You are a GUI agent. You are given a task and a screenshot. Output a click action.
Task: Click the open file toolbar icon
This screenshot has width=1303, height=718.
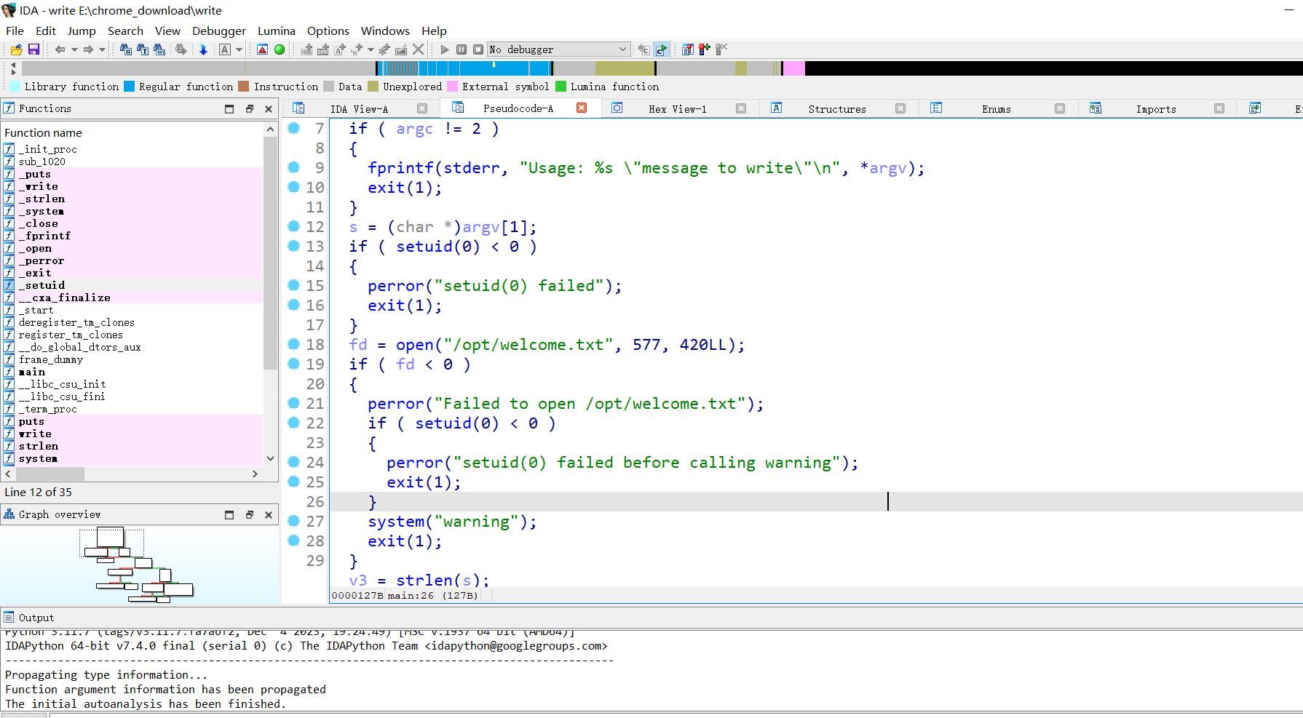(16, 49)
